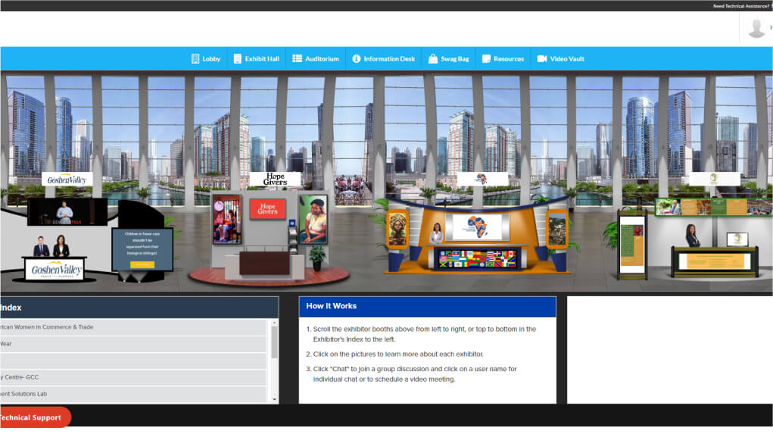Click the Video Vault camera icon
This screenshot has width=773, height=434.
[x=542, y=58]
